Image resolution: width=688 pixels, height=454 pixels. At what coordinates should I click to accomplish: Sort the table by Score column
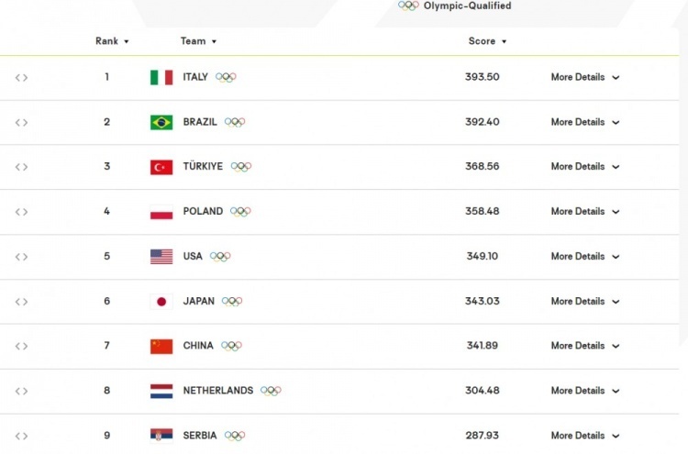click(487, 41)
